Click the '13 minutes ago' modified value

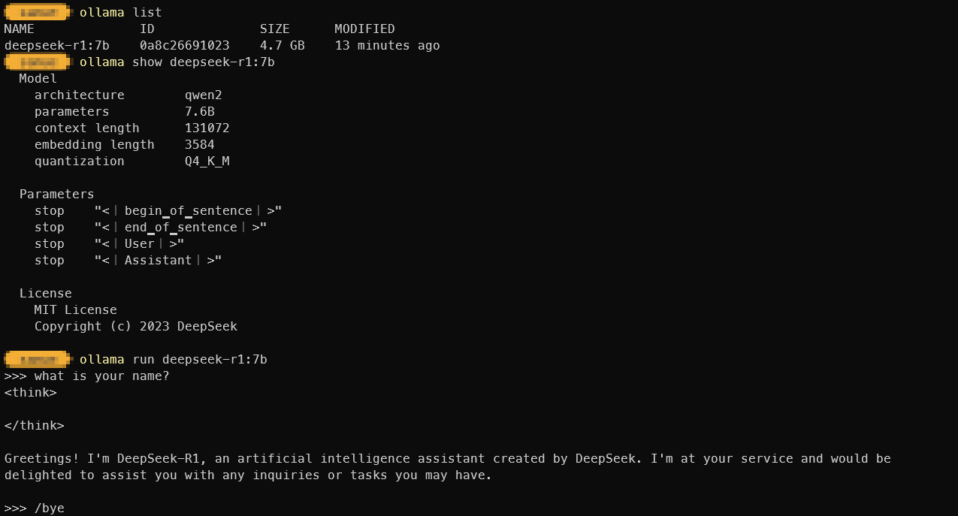tap(387, 45)
